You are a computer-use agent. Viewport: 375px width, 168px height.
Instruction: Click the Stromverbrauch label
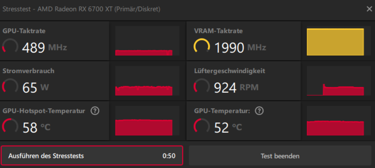pyautogui.click(x=28, y=71)
